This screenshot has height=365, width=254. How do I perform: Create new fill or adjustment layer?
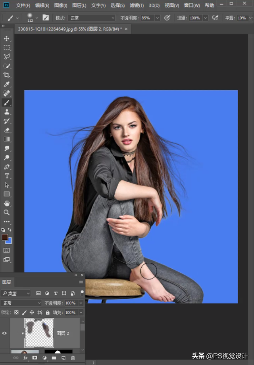pyautogui.click(x=44, y=357)
